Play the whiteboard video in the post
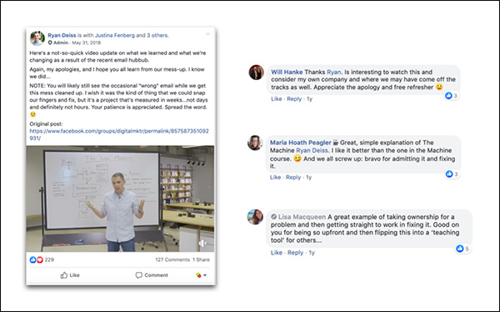The width and height of the screenshot is (500, 312). point(120,199)
